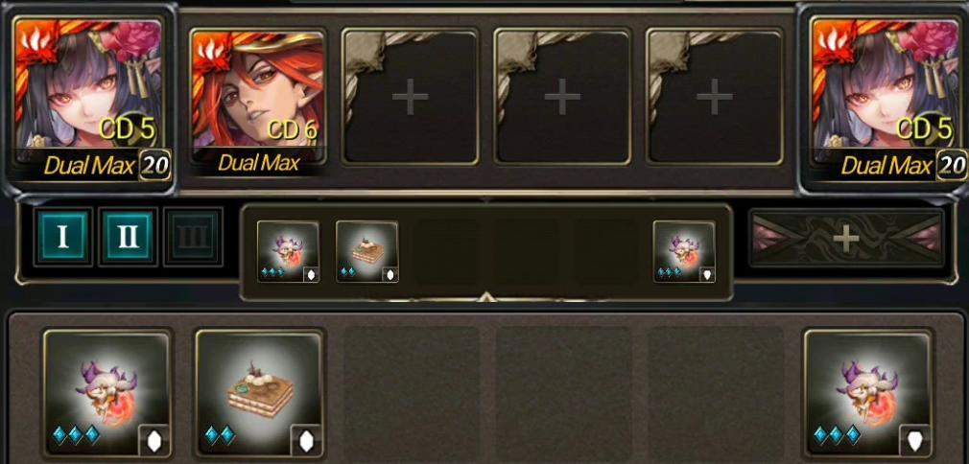Tap the level 20 badge on the rightmost hero
Screen dimensions: 969x464
953,166
